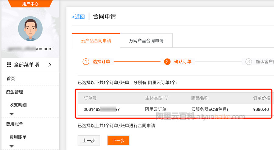Open the indented 费用账单 submenu item
This screenshot has width=274, height=150.
click(x=18, y=137)
